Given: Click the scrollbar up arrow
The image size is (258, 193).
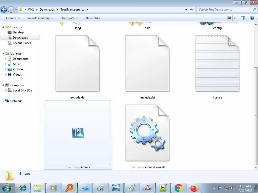Looking at the screenshot, I should coord(256,24).
